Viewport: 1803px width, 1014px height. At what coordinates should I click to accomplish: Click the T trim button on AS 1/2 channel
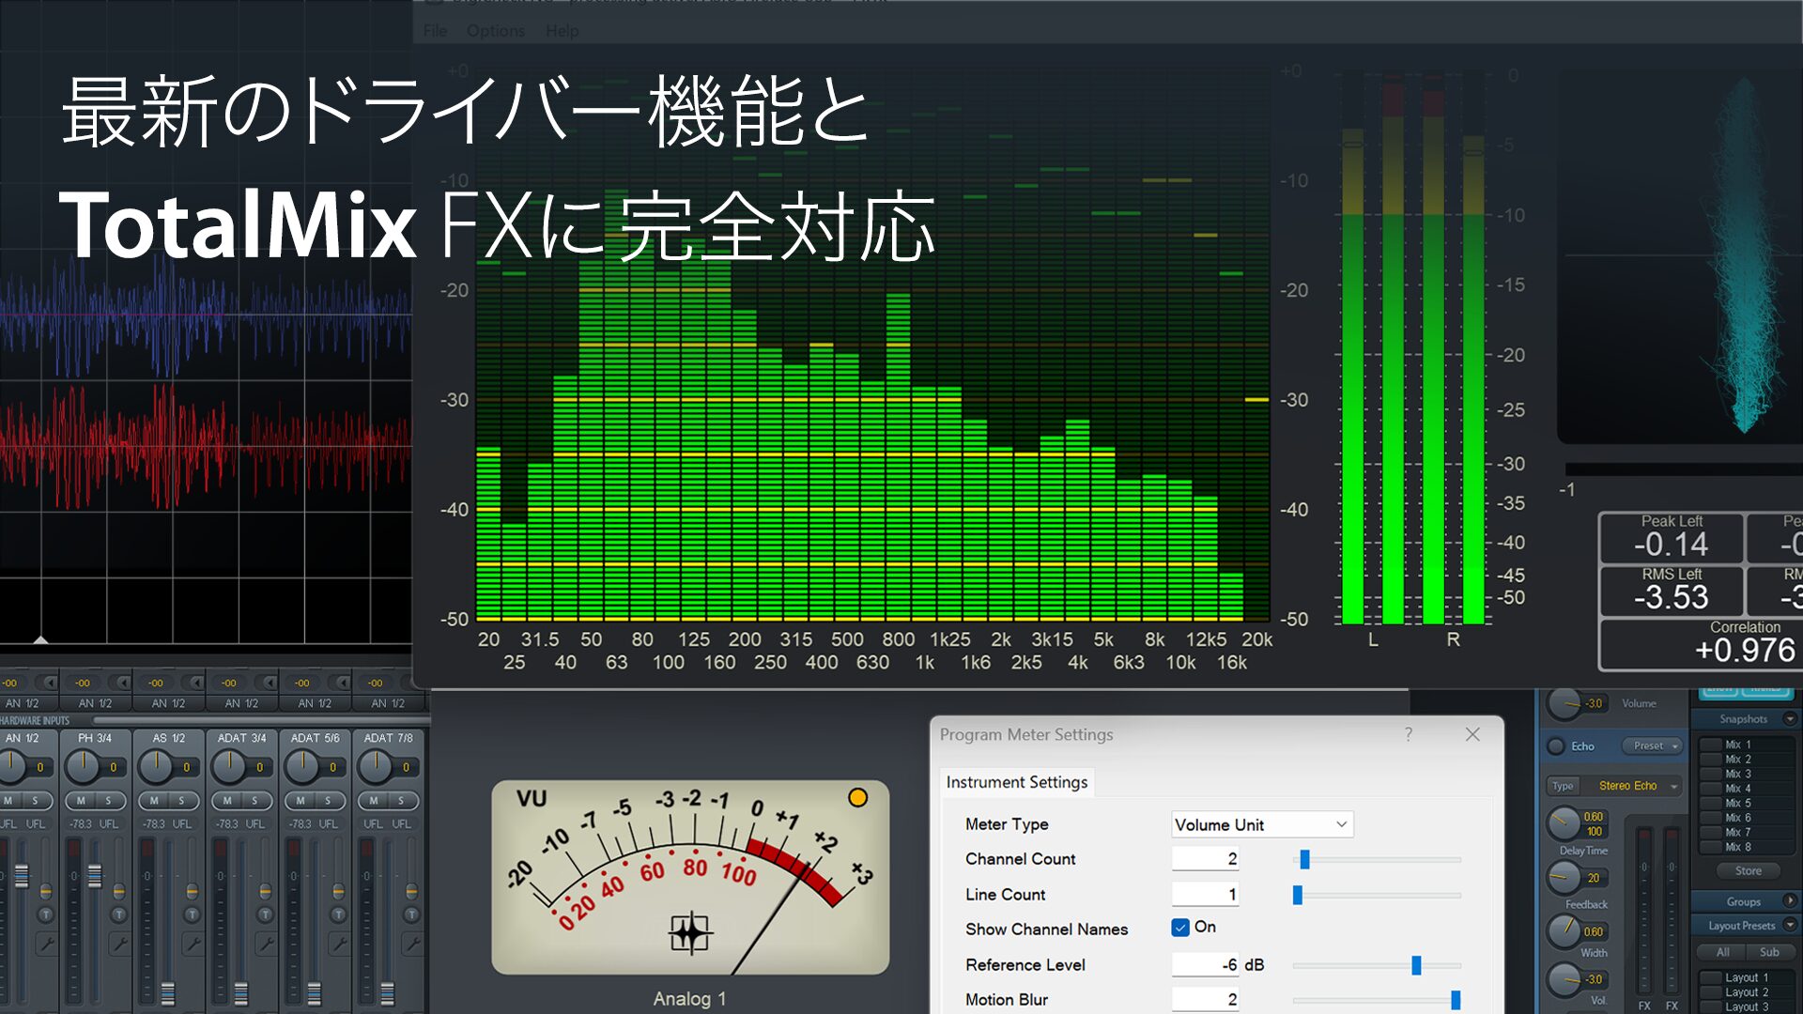coord(192,914)
